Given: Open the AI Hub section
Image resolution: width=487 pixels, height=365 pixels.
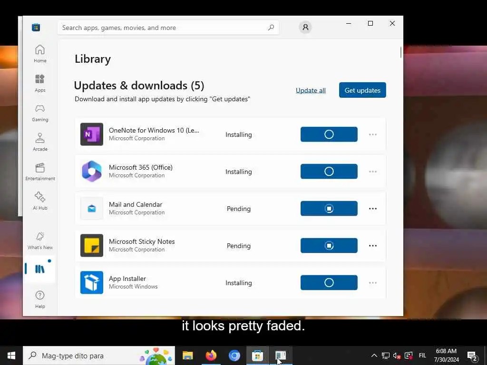Looking at the screenshot, I should click(x=40, y=201).
